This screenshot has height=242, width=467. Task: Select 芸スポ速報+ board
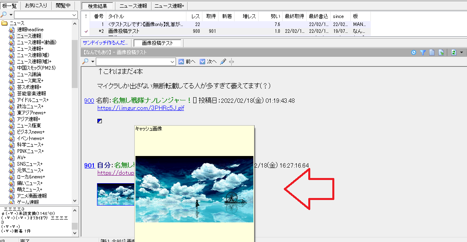pos(29,87)
